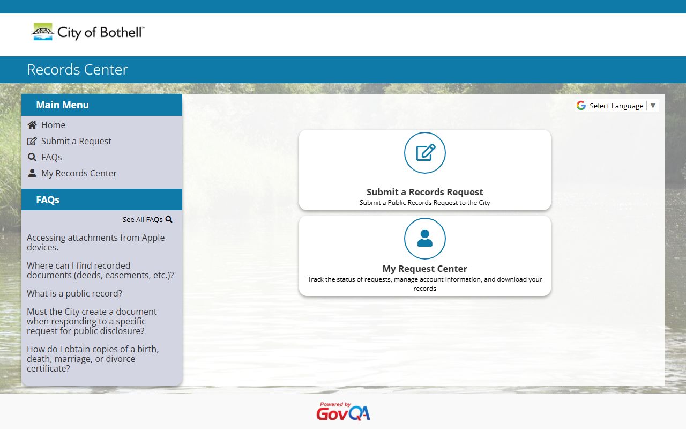Click the search icon beside See All FAQs
Image resolution: width=686 pixels, height=429 pixels.
coord(169,219)
